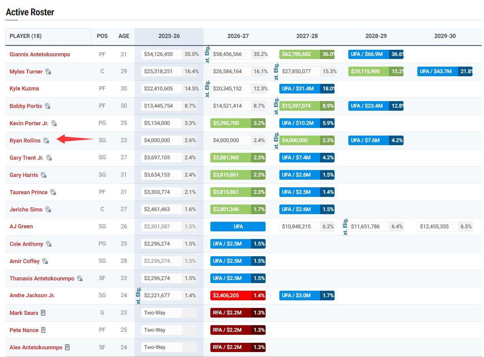The width and height of the screenshot is (484, 357).
Task: Click the contract document icon beside Mark Sears
Action: [x=43, y=313]
